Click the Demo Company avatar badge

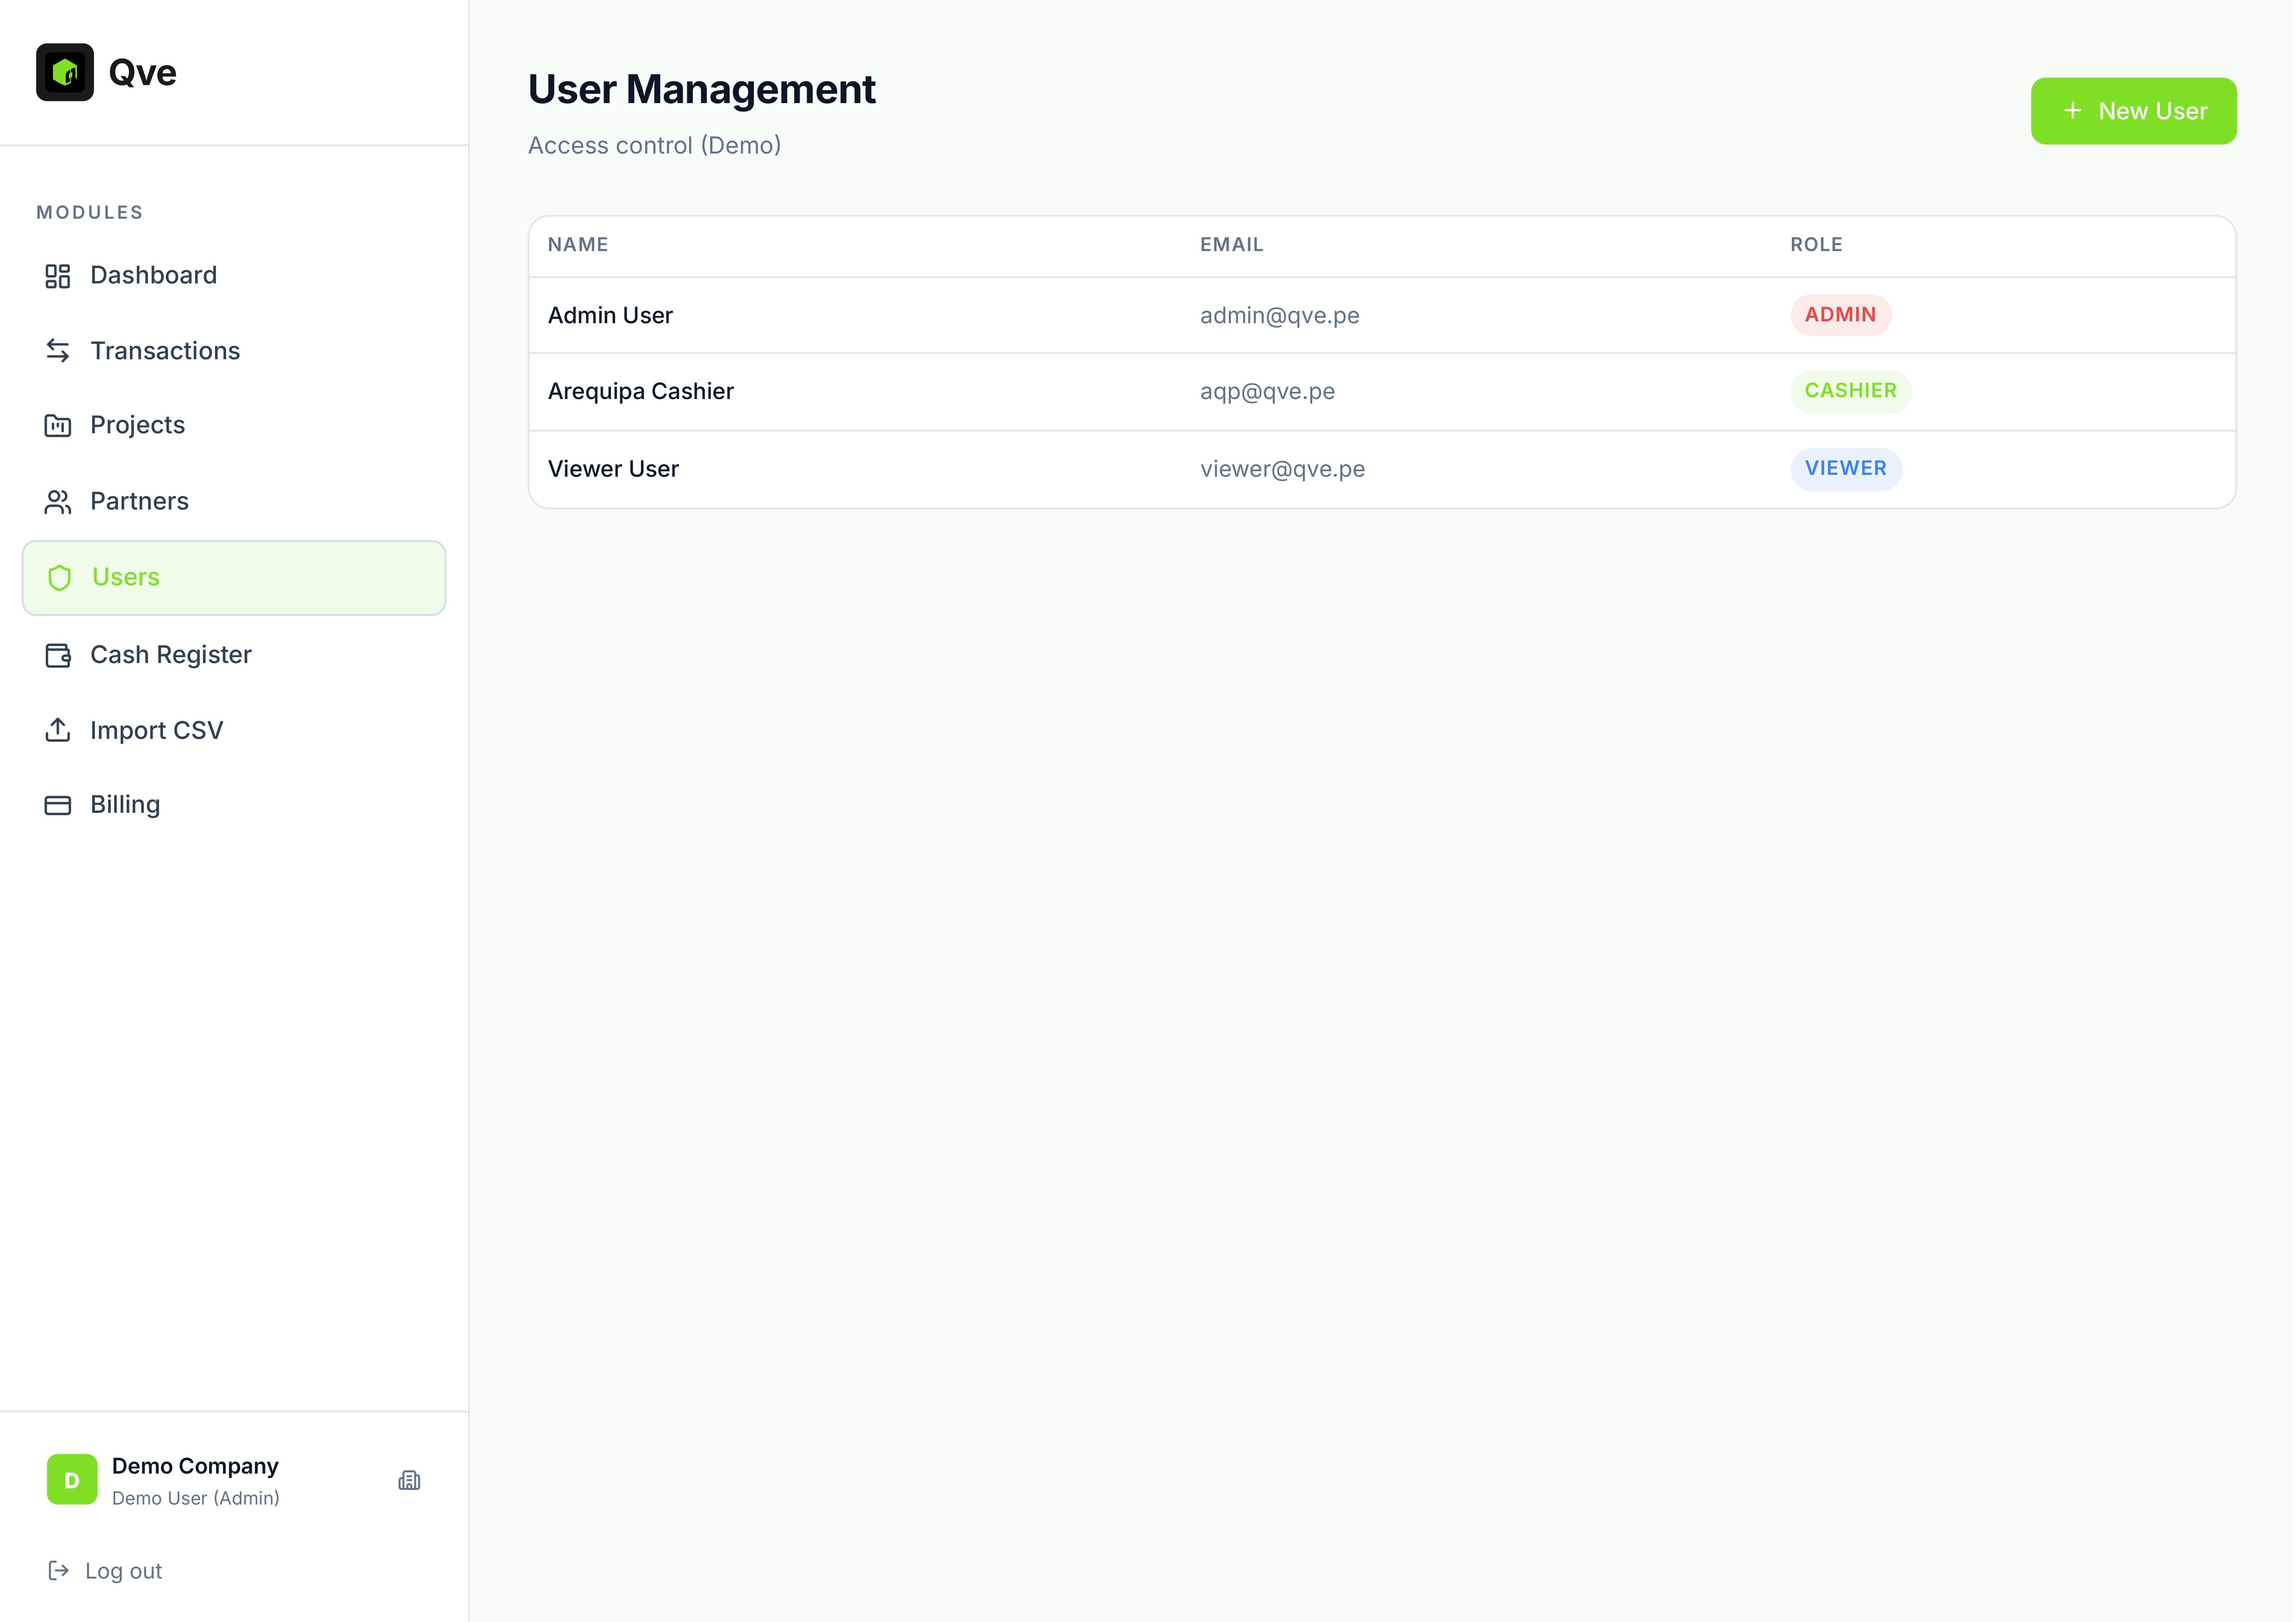pyautogui.click(x=71, y=1480)
